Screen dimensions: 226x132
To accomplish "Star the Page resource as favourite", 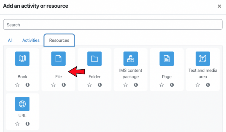I will pos(162,85).
